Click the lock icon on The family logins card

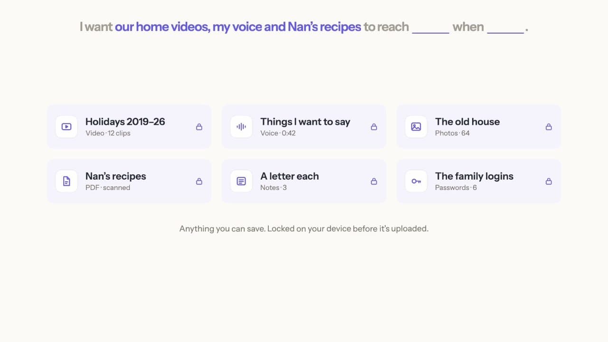tap(549, 181)
